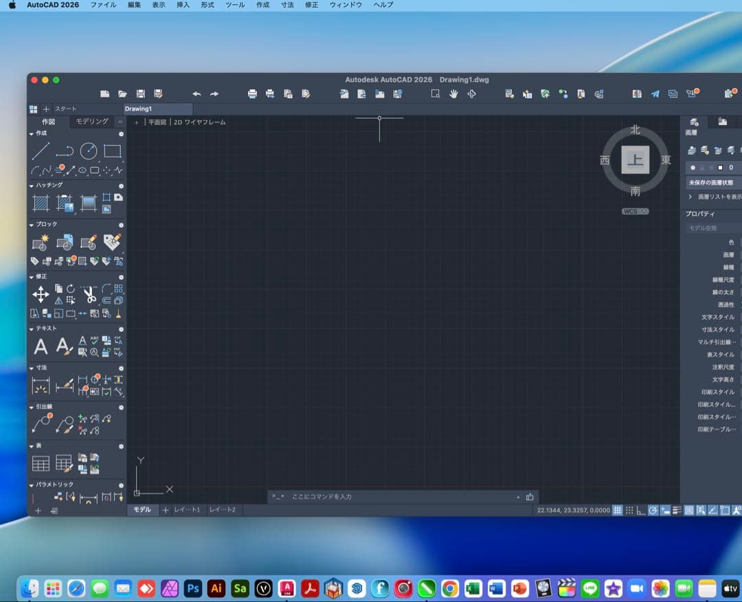Collapse the ハッチング panel section
This screenshot has height=602, width=742.
click(32, 186)
